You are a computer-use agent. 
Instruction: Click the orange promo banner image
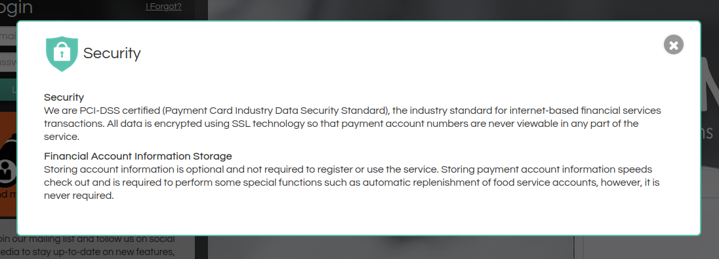tap(9, 164)
